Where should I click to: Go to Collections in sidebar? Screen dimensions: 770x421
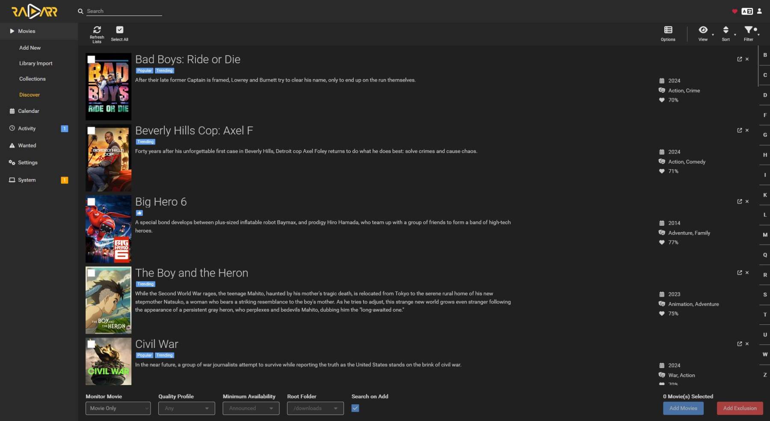tap(33, 79)
